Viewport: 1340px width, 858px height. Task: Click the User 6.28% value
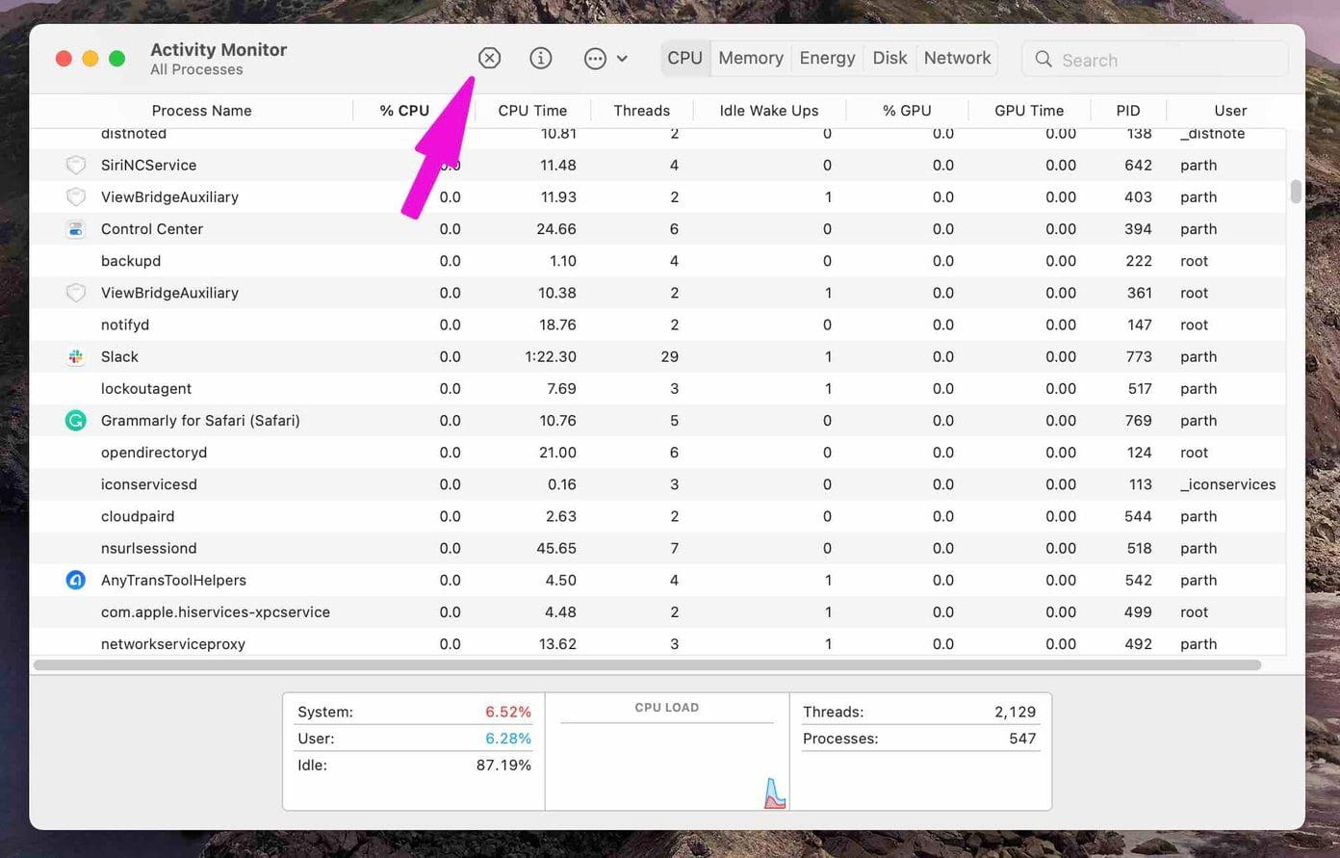point(508,739)
